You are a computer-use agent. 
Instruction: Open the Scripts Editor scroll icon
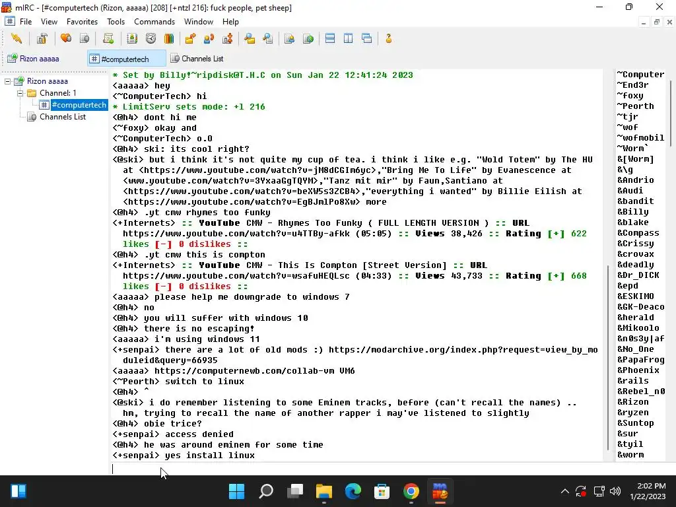[108, 39]
